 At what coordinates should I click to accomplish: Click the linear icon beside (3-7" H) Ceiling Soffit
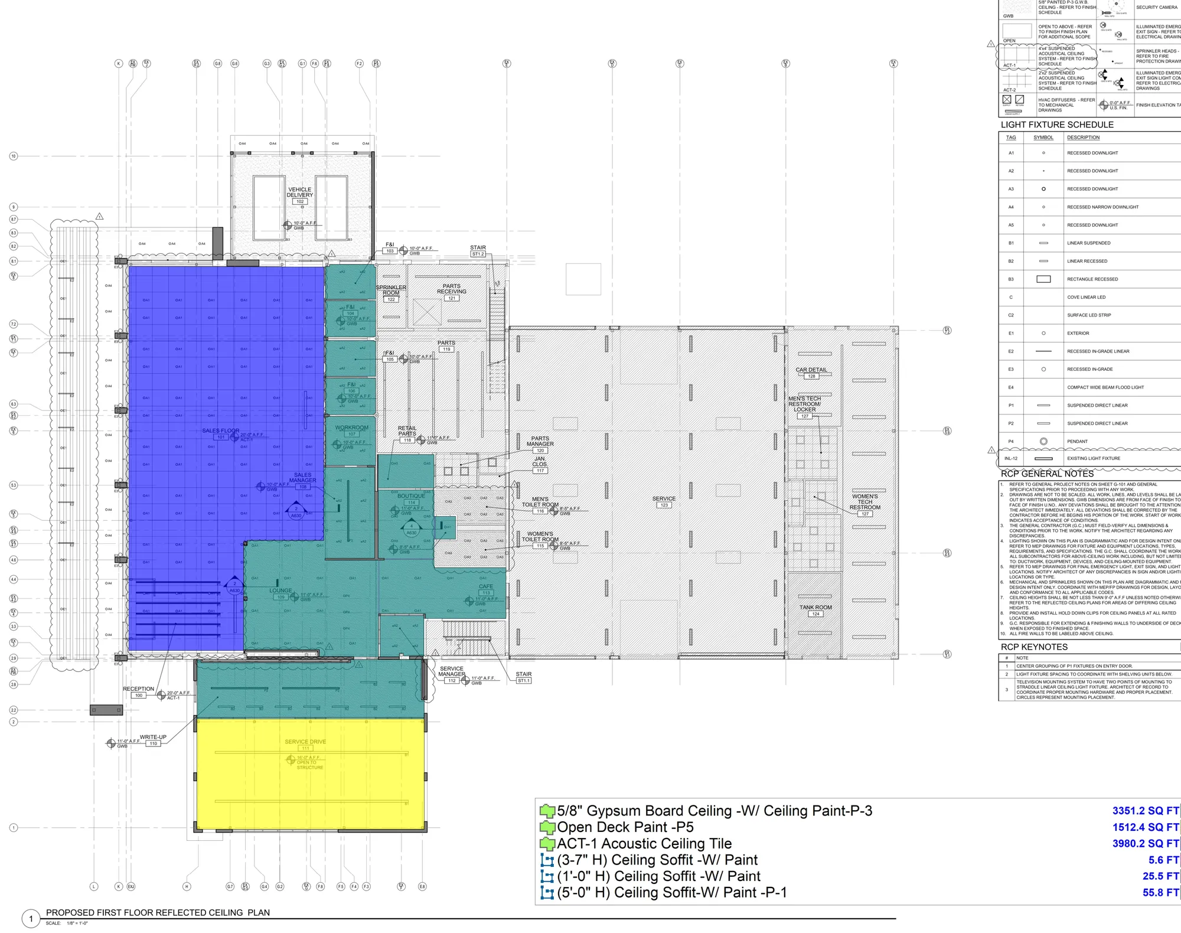click(547, 860)
